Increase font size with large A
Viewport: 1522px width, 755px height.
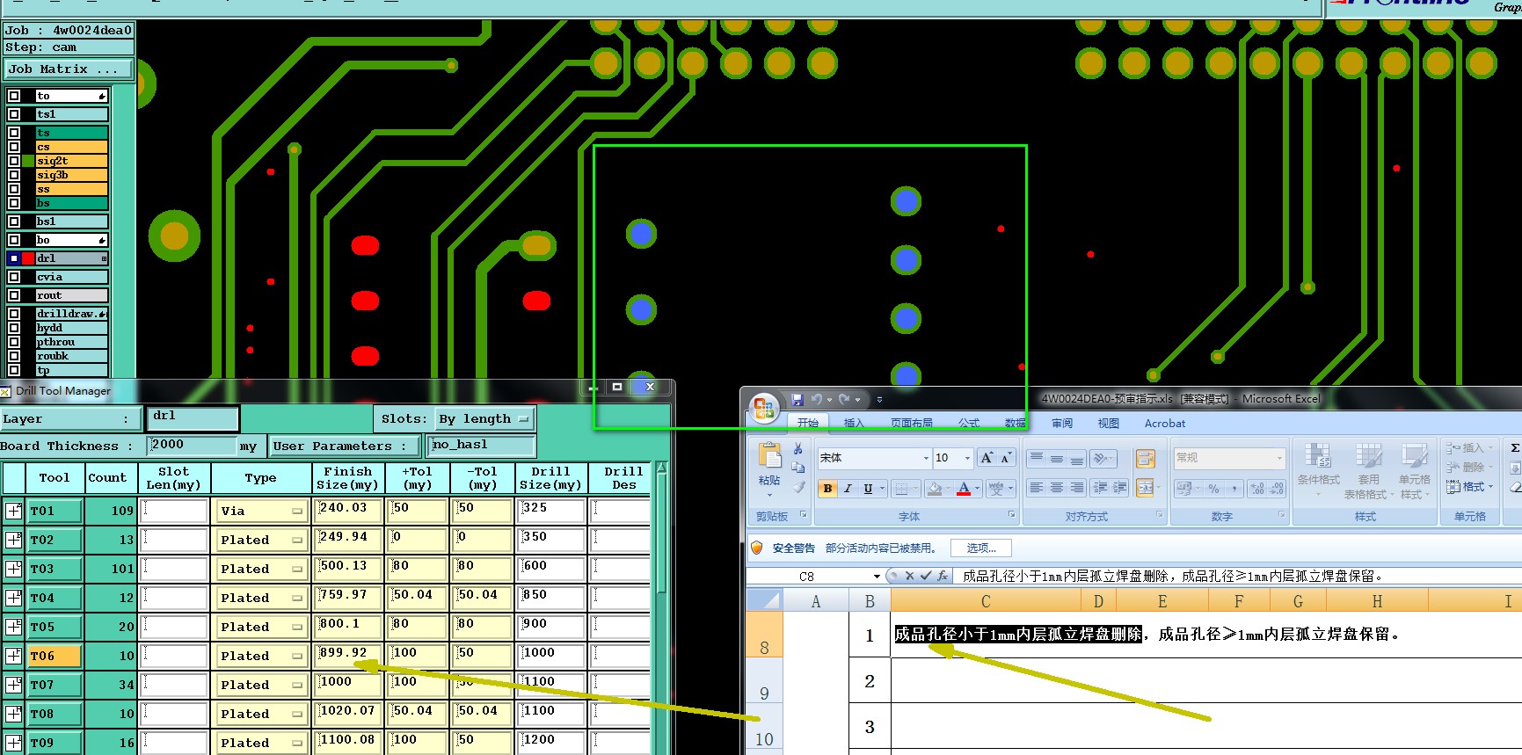pyautogui.click(x=987, y=458)
